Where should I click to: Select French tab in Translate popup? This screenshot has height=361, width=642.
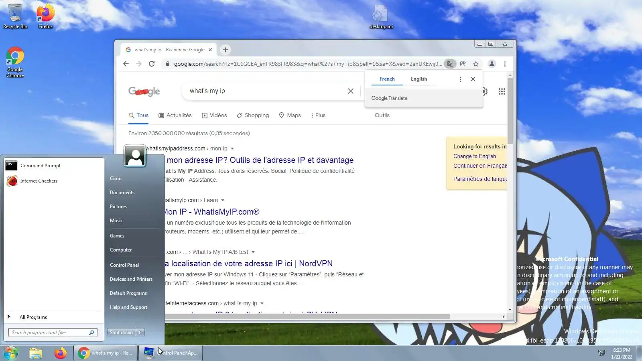387,79
